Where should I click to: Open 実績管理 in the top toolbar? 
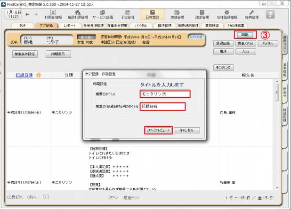click(177, 14)
